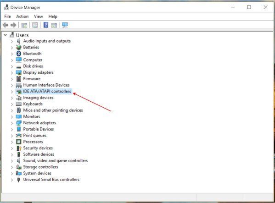Open the blue question mark Help icon
Viewport: 275px width, 203px height.
[x=46, y=25]
